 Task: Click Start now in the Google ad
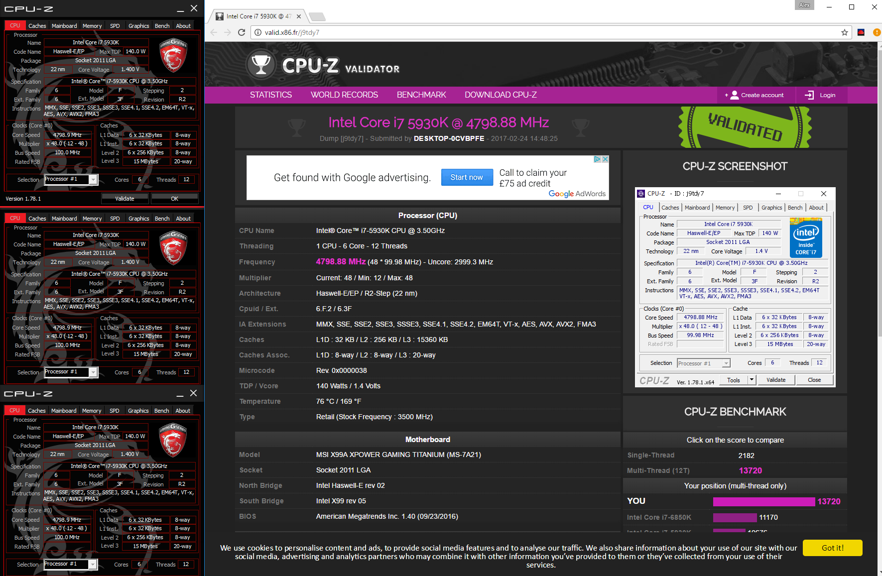(x=467, y=177)
